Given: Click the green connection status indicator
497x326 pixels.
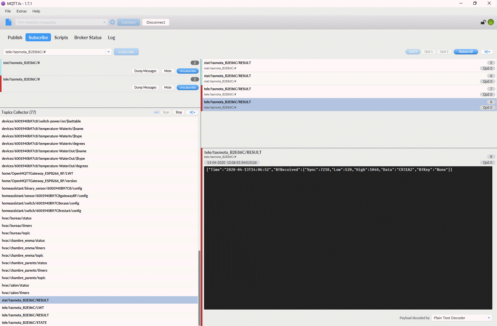Looking at the screenshot, I should coord(491,22).
